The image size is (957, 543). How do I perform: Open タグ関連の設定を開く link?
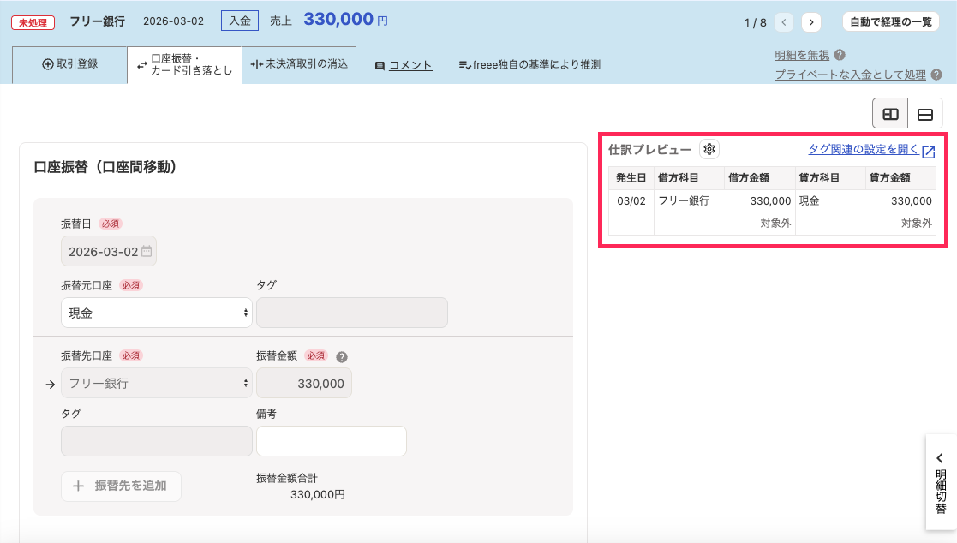864,150
